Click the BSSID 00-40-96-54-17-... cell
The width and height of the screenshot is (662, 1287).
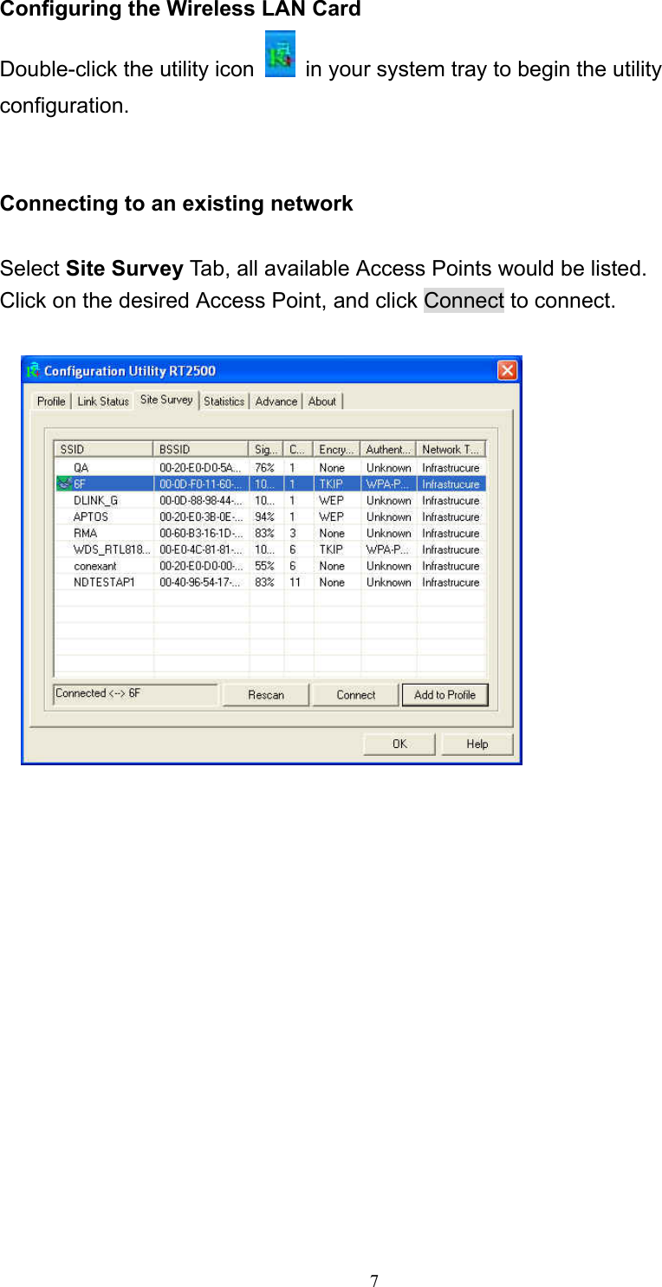pos(201,582)
